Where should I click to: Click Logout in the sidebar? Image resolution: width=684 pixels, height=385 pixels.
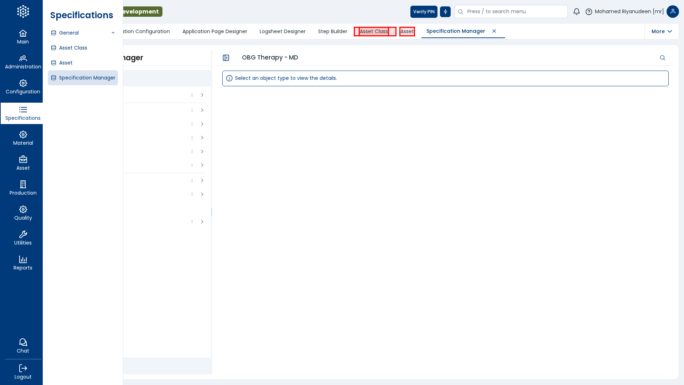[23, 372]
